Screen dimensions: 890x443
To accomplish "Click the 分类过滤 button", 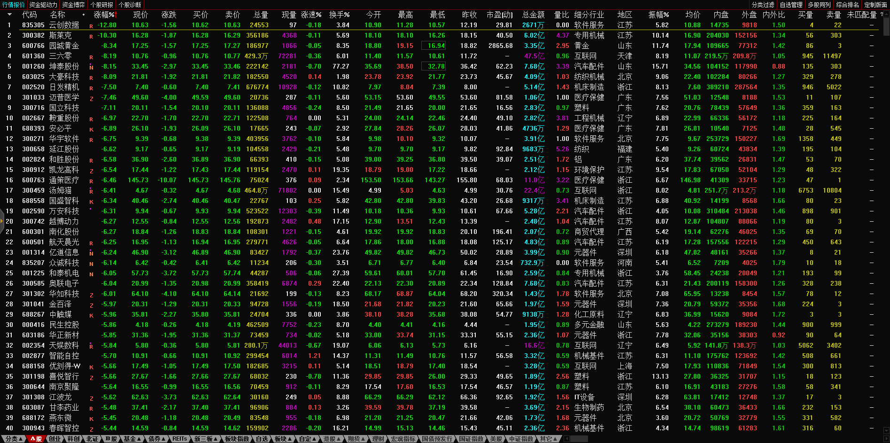I will tap(763, 5).
